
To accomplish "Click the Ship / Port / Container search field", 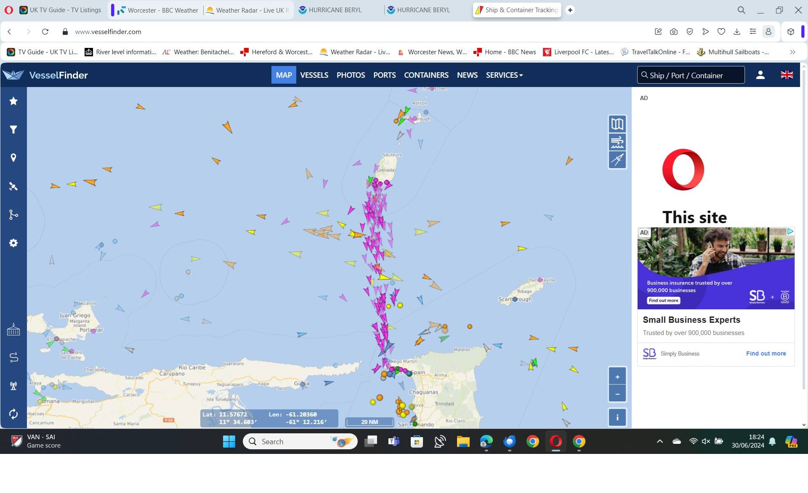I will tap(691, 75).
